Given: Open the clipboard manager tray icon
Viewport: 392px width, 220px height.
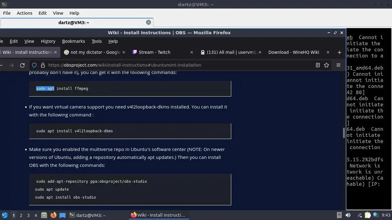Looking at the screenshot, I should [x=367, y=215].
